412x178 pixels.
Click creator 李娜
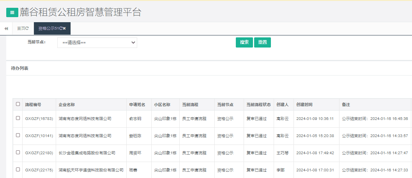point(281,170)
